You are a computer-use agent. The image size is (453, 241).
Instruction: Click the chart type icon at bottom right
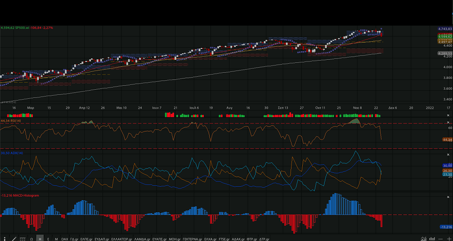[x=424, y=239]
